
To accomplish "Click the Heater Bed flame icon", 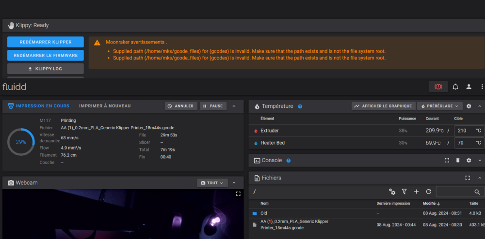I will (256, 143).
